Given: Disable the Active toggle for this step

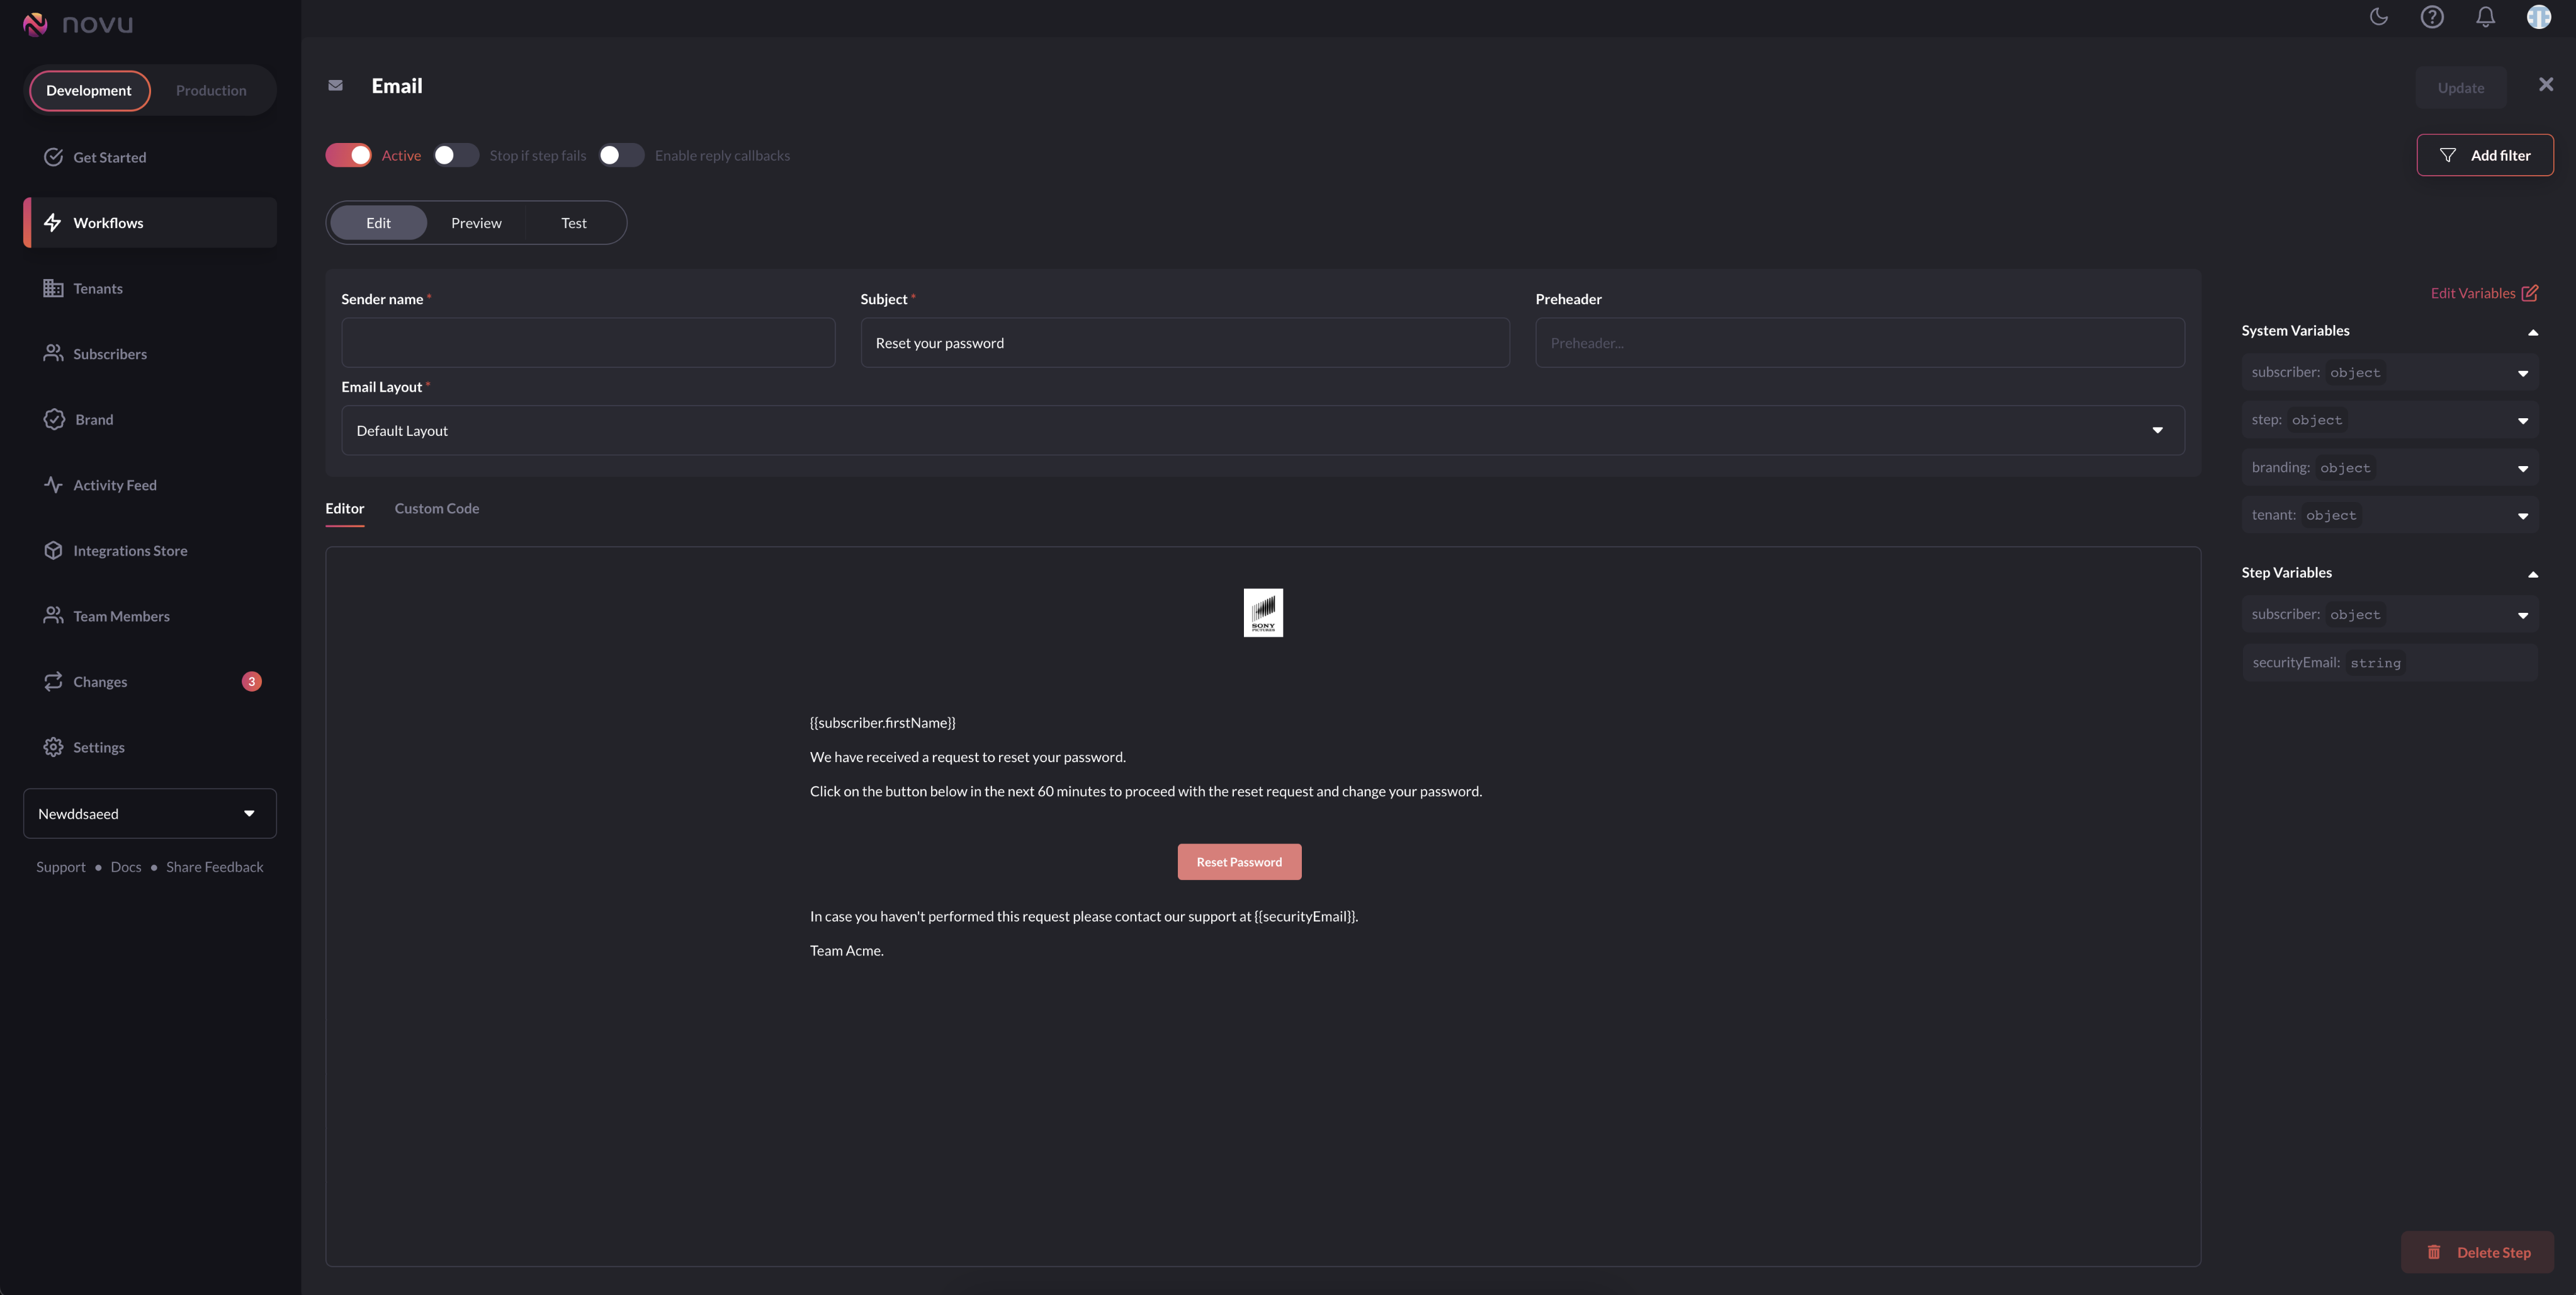Looking at the screenshot, I should [347, 155].
